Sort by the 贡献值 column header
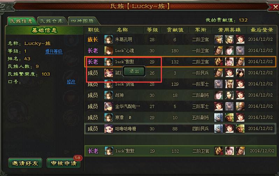 click(x=175, y=30)
